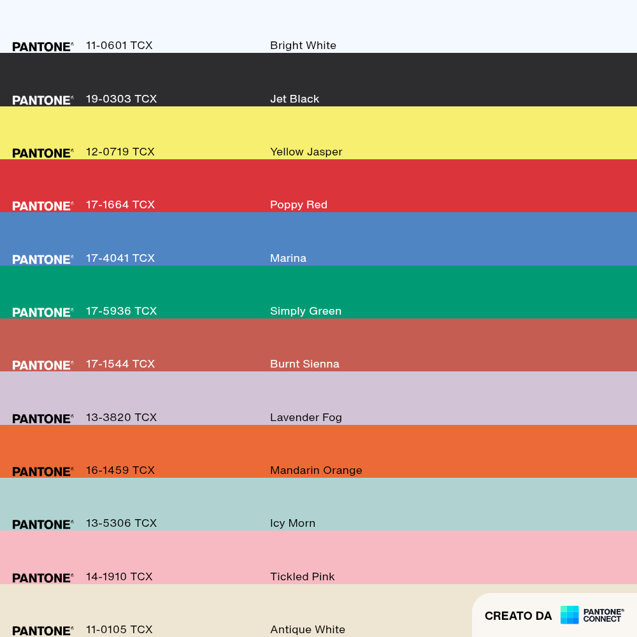637x637 pixels.
Task: Click the PANTONE logo on Jet Black row
Action: (x=43, y=101)
